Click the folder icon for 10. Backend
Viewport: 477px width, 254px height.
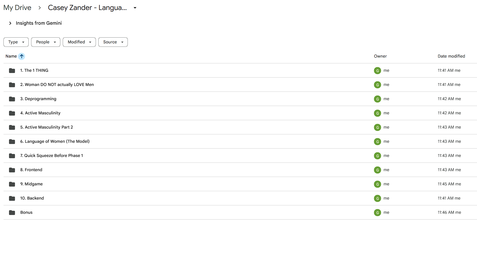tap(12, 198)
